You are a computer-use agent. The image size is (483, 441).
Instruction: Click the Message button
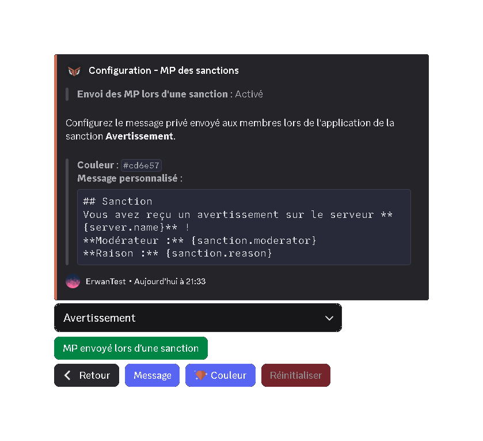pyautogui.click(x=152, y=375)
